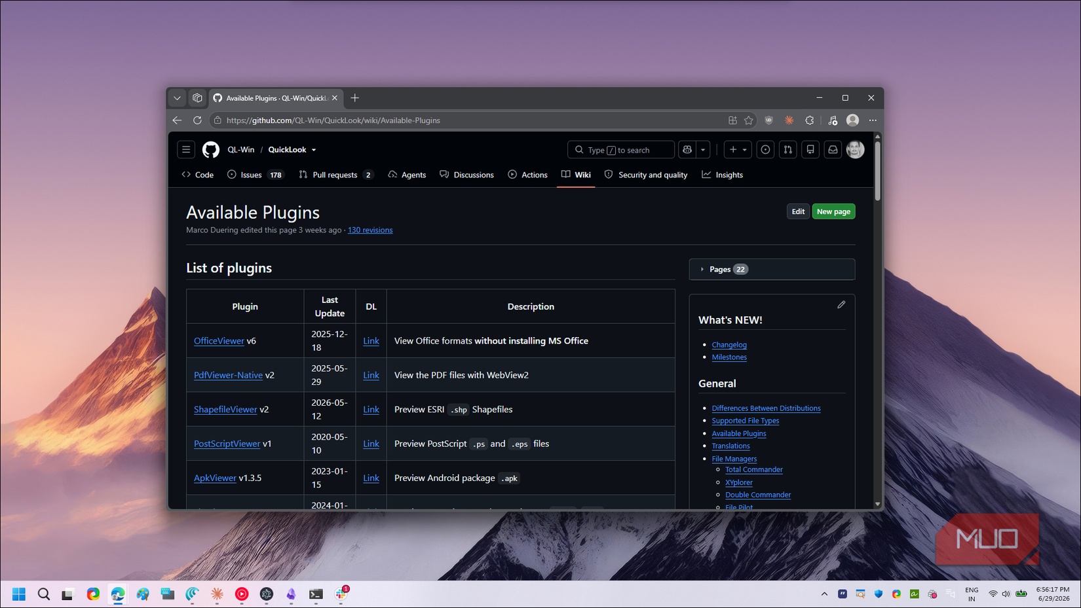Switch to the Discussions tab
Image resolution: width=1081 pixels, height=608 pixels.
point(466,175)
